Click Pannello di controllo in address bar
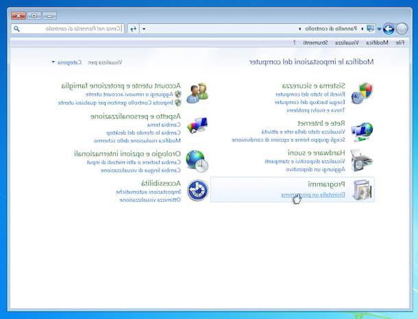Screen dimensions: 418x319 coord(331,29)
